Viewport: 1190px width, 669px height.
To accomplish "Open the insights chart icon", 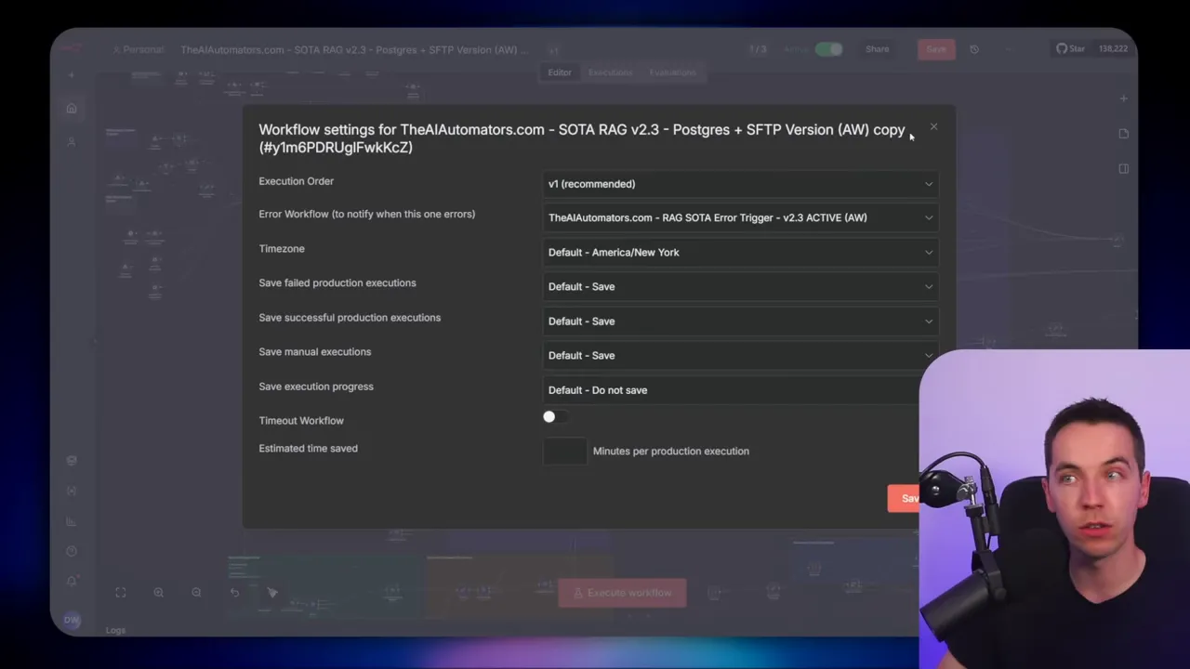I will 72,521.
